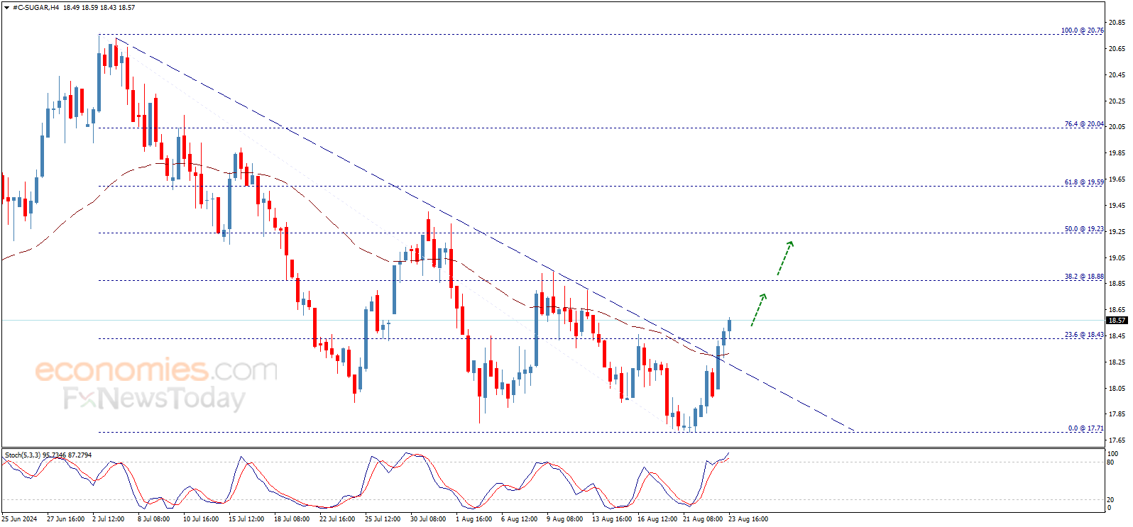Click the 9 Aug 08:00 time label
Screen dimensions: 1133x527
[x=564, y=519]
